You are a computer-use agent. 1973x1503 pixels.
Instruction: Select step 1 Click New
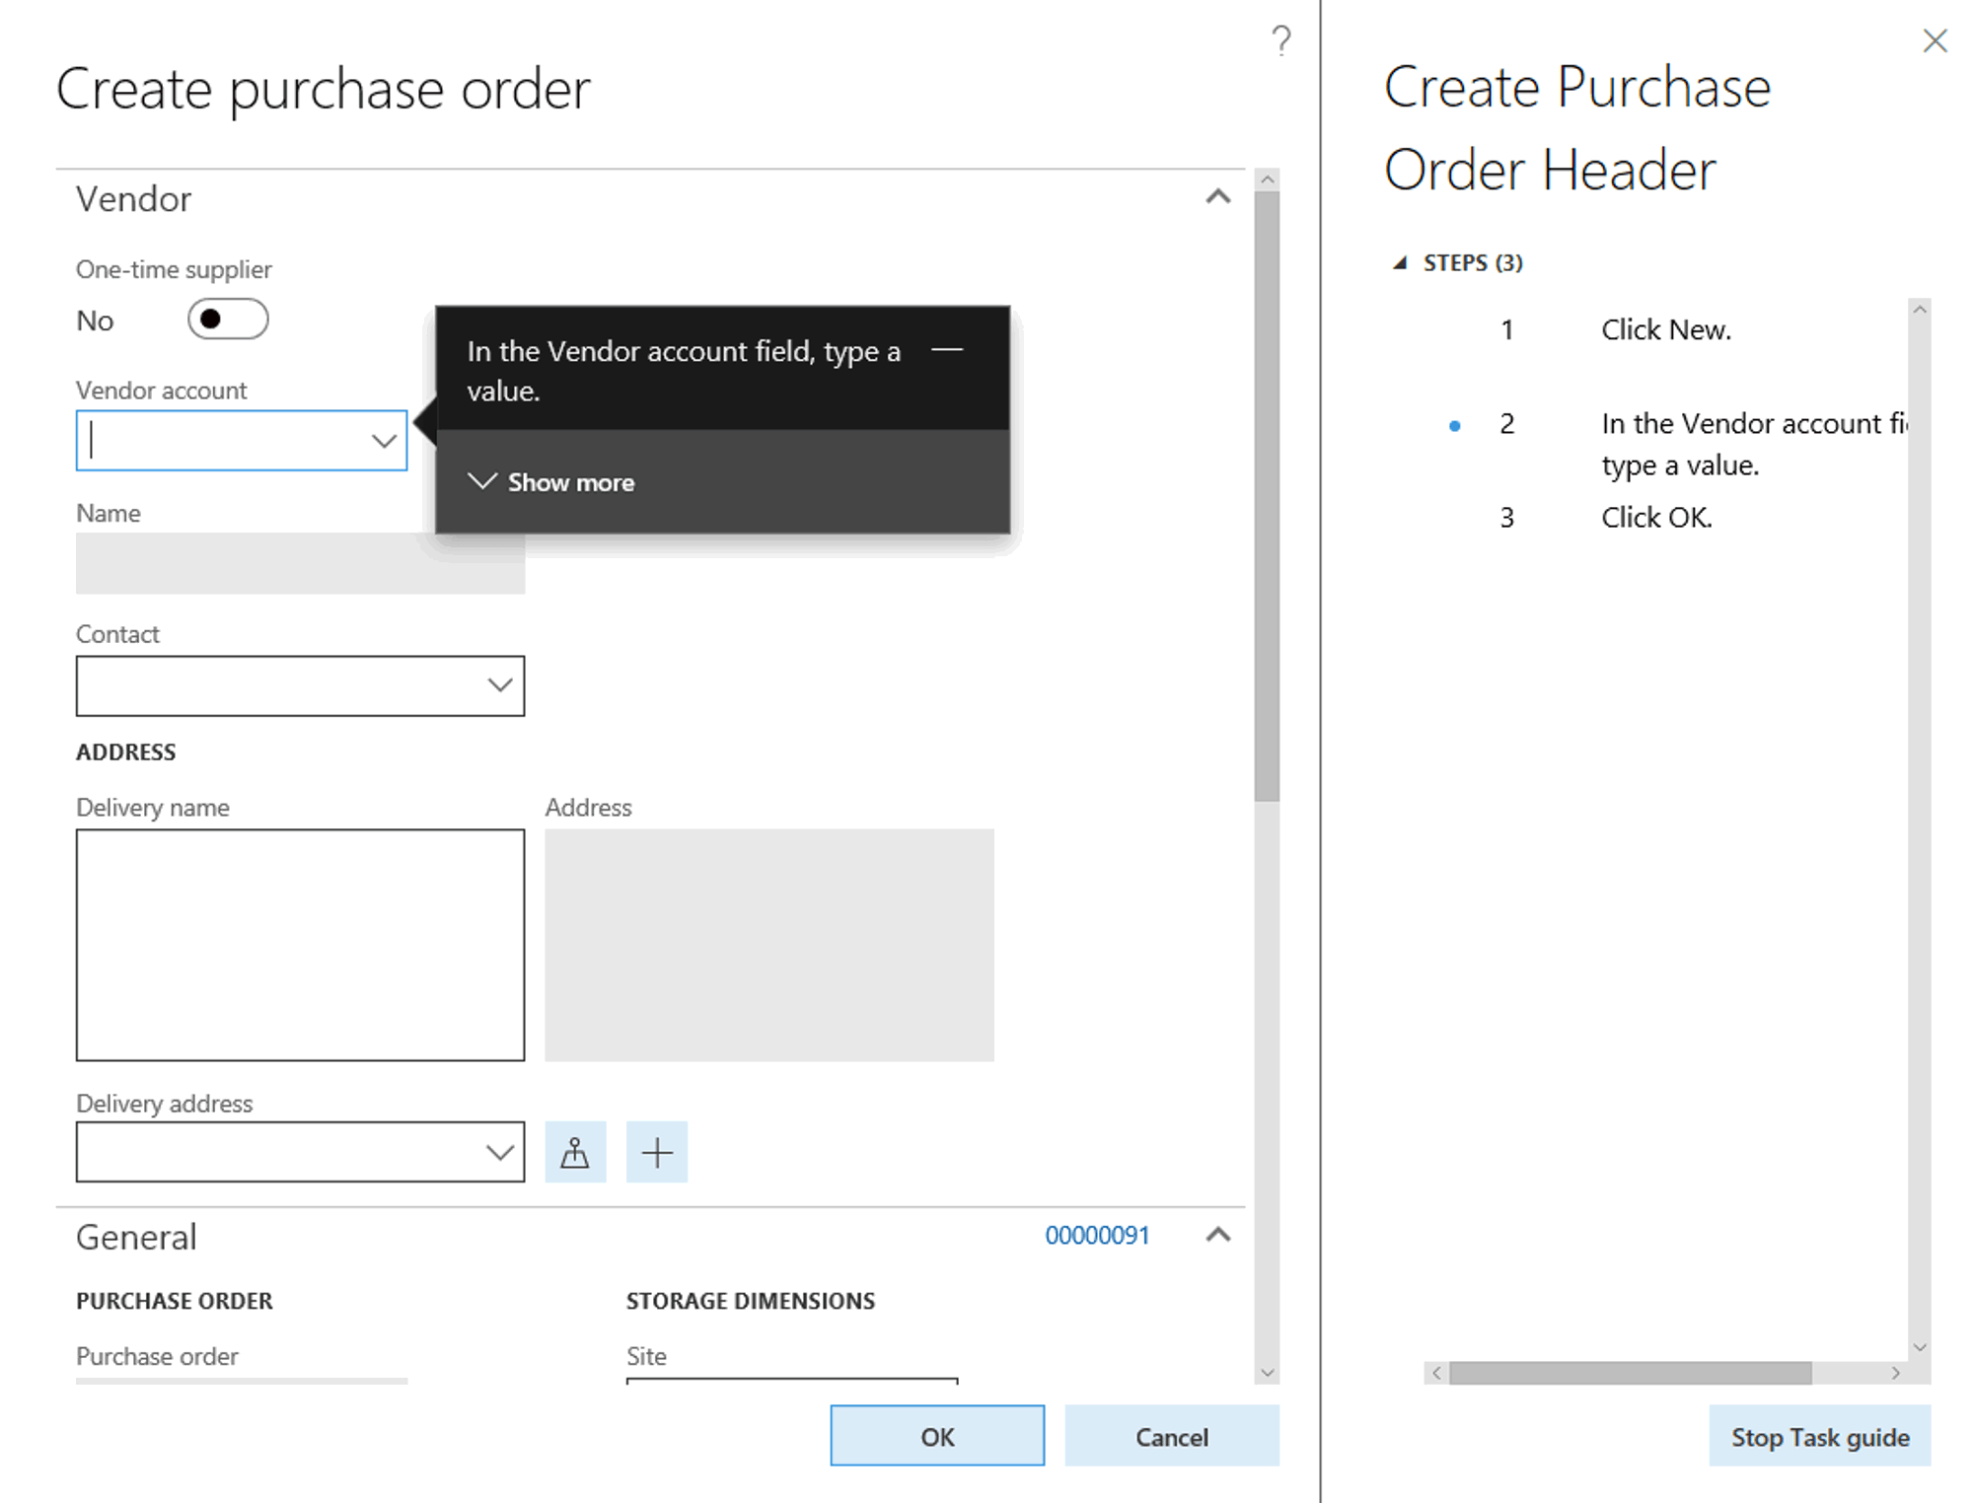1665,330
